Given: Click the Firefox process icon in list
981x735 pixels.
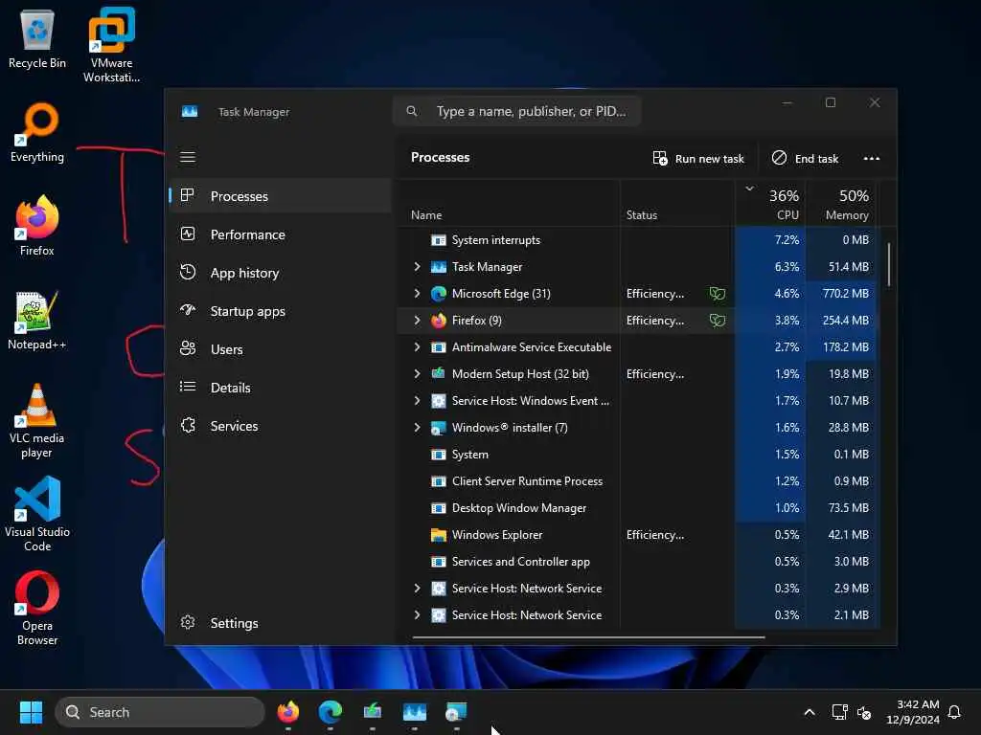Looking at the screenshot, I should coord(439,321).
